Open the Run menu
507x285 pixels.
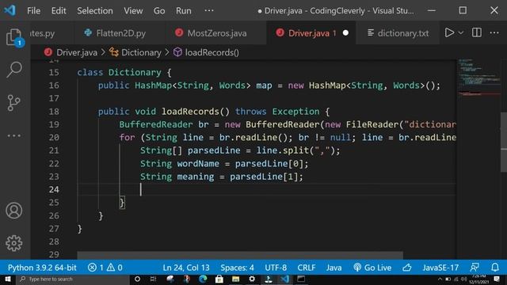pos(183,10)
